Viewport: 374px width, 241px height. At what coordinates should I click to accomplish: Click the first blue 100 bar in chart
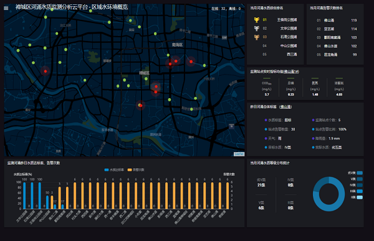pyautogui.click(x=24, y=196)
